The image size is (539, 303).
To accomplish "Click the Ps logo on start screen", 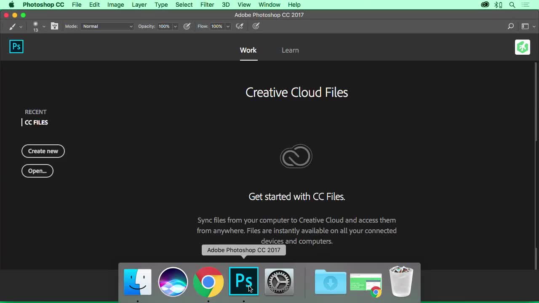I will click(16, 47).
